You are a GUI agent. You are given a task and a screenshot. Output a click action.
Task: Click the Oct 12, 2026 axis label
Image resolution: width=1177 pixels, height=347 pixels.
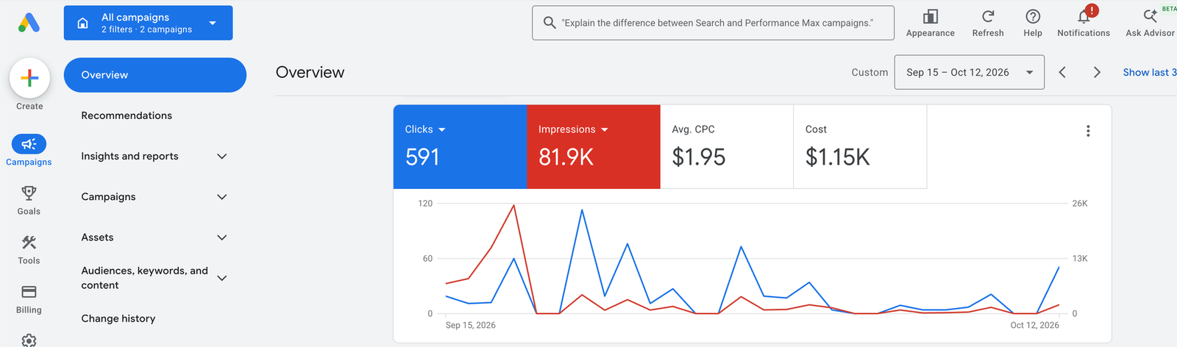coord(1034,325)
